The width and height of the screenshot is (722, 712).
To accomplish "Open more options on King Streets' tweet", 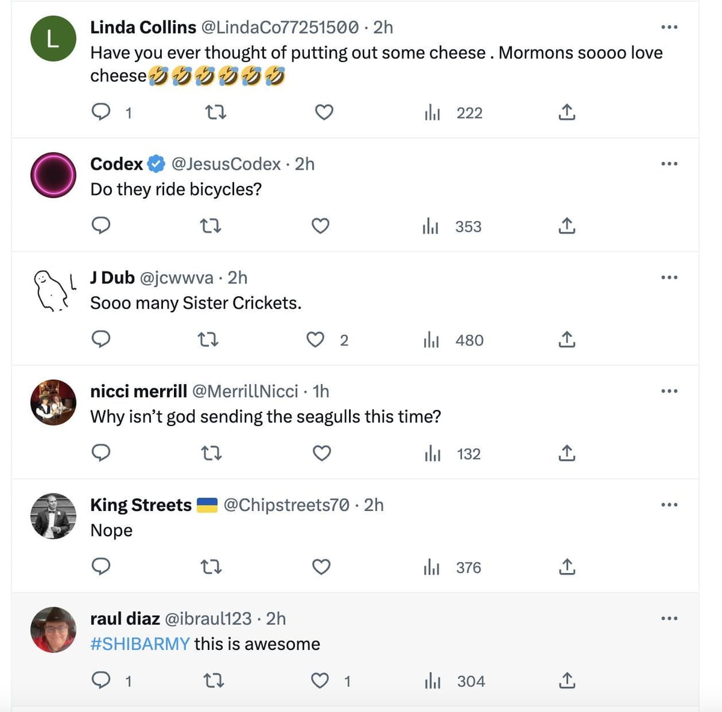I will point(669,505).
